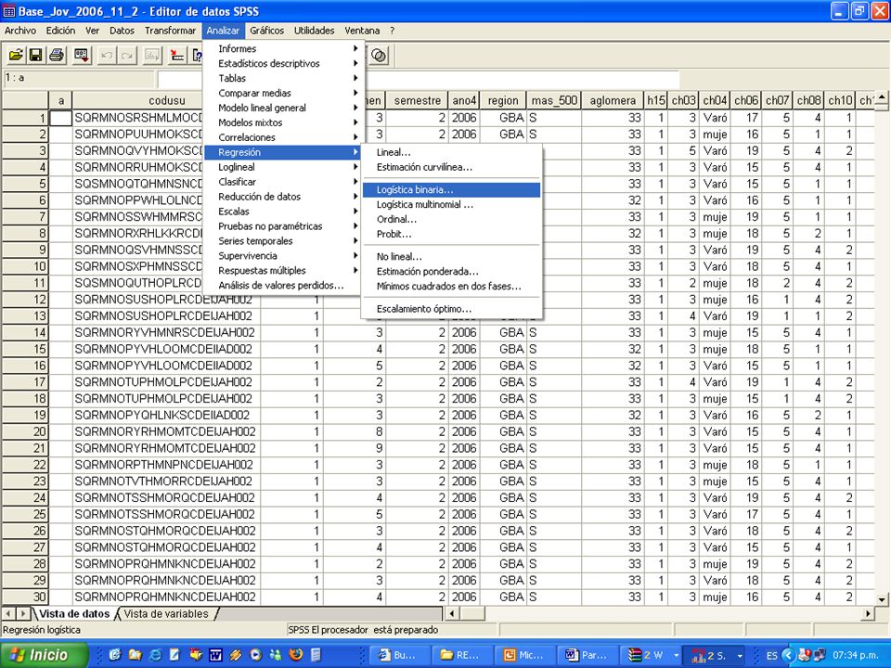The width and height of the screenshot is (891, 668).
Task: Expand Estadísticos descriptivos submenu
Action: pyautogui.click(x=282, y=64)
